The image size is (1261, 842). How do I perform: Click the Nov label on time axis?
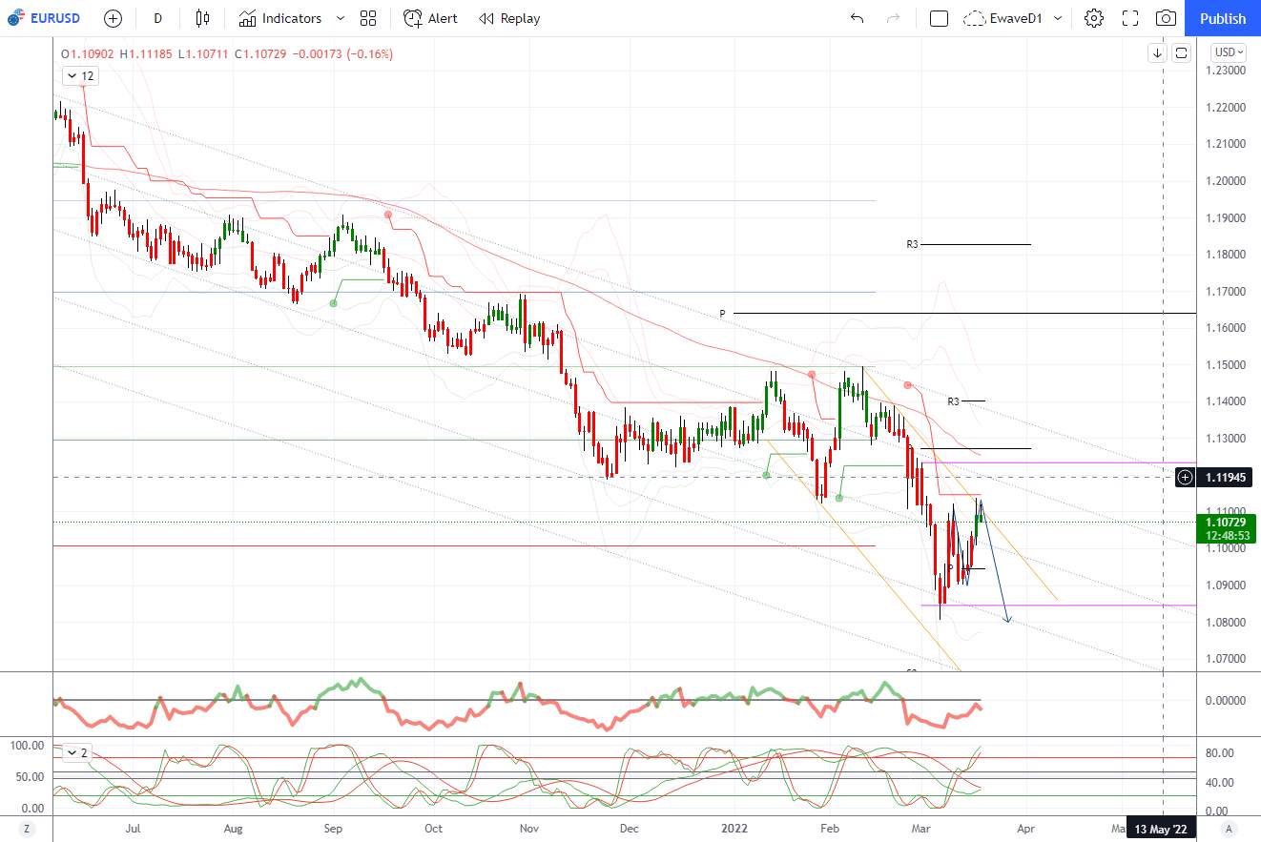[531, 828]
